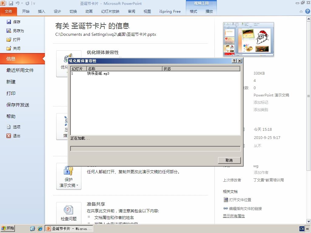Switch to the 设计 ribbon tab
This screenshot has width=311, height=233.
[57, 12]
